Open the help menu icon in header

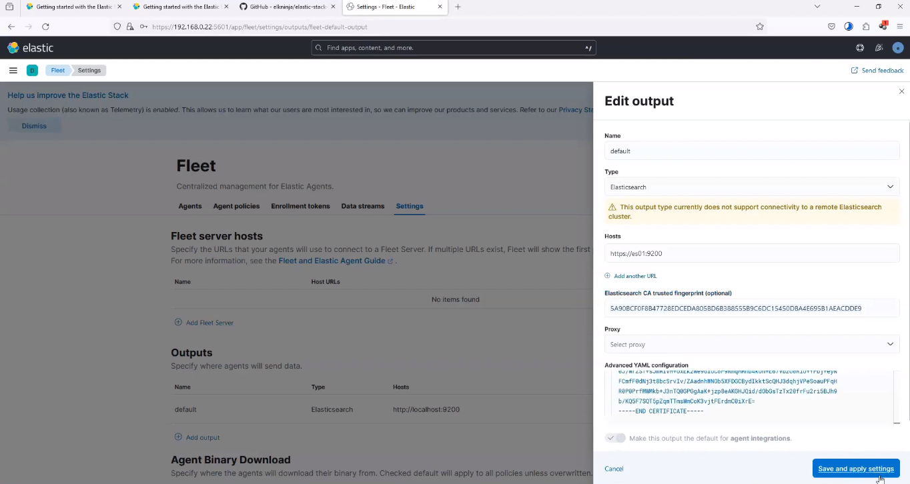click(859, 48)
